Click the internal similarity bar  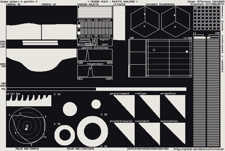85,44
